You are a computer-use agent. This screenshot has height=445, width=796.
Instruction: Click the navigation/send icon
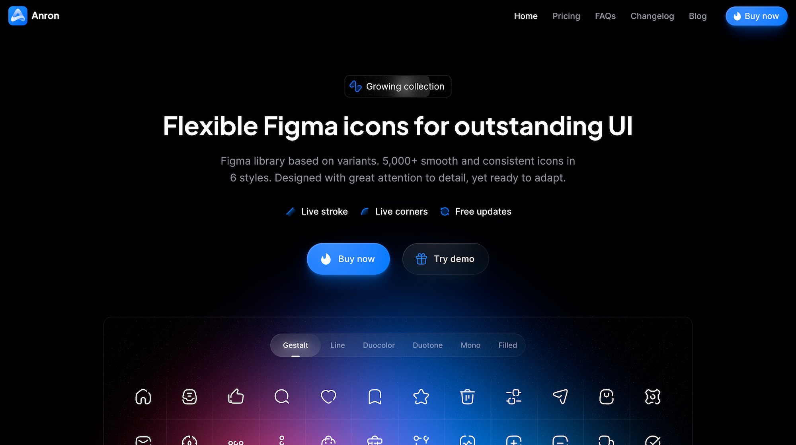coord(560,396)
